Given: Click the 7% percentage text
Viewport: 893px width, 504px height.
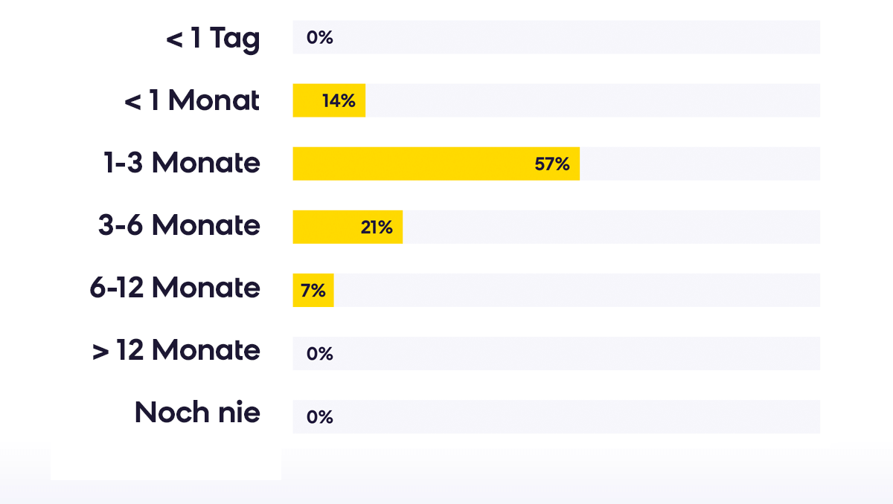Looking at the screenshot, I should [x=313, y=291].
